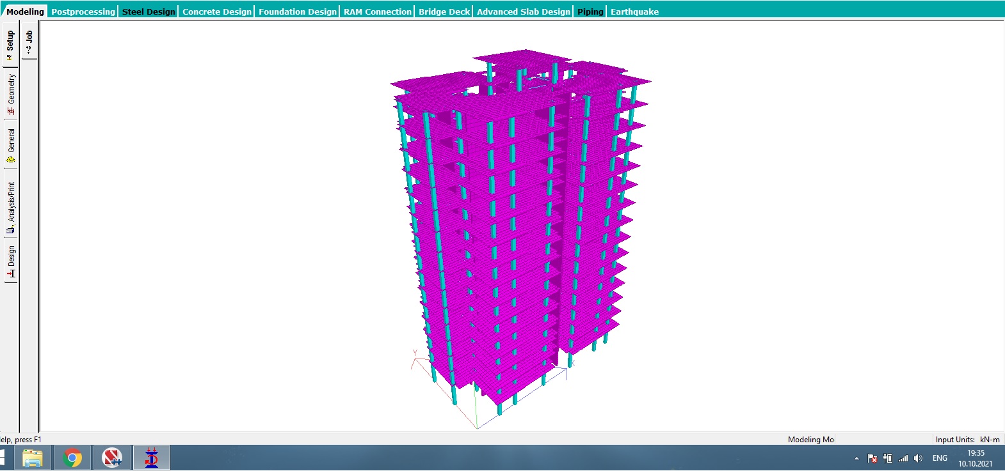1005x471 pixels.
Task: Change the ENG input language
Action: coord(940,458)
